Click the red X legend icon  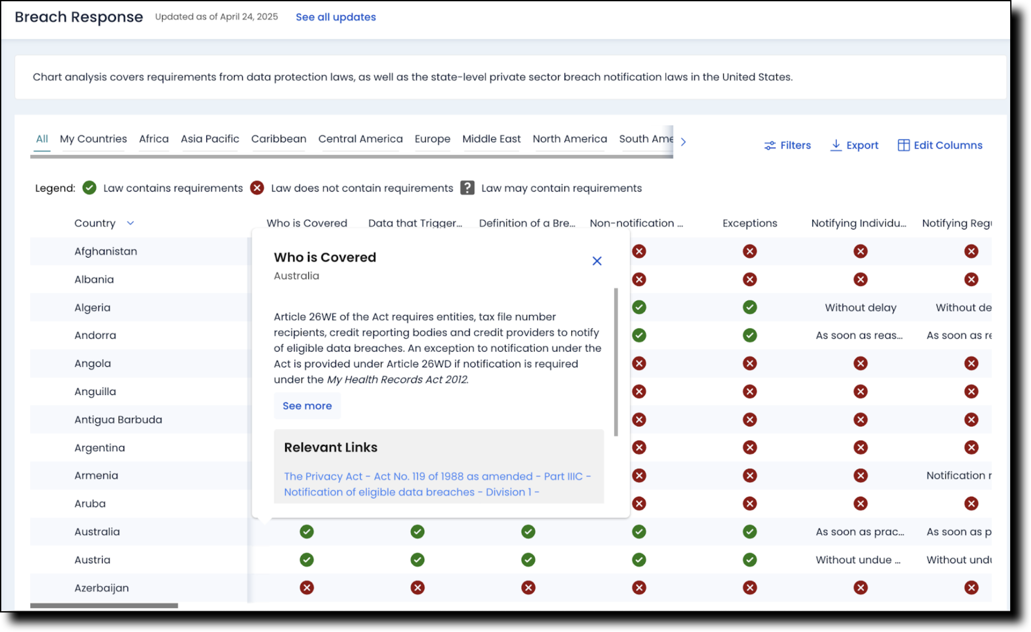pyautogui.click(x=257, y=188)
